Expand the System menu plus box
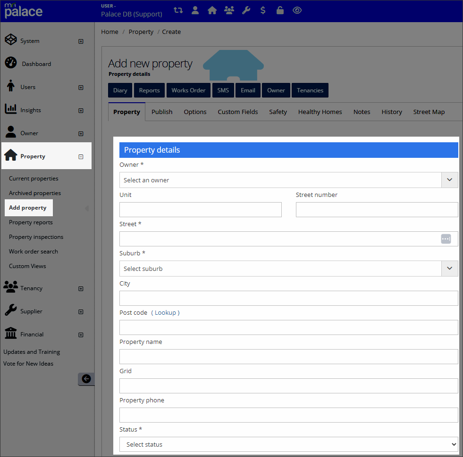463x457 pixels. [x=81, y=41]
